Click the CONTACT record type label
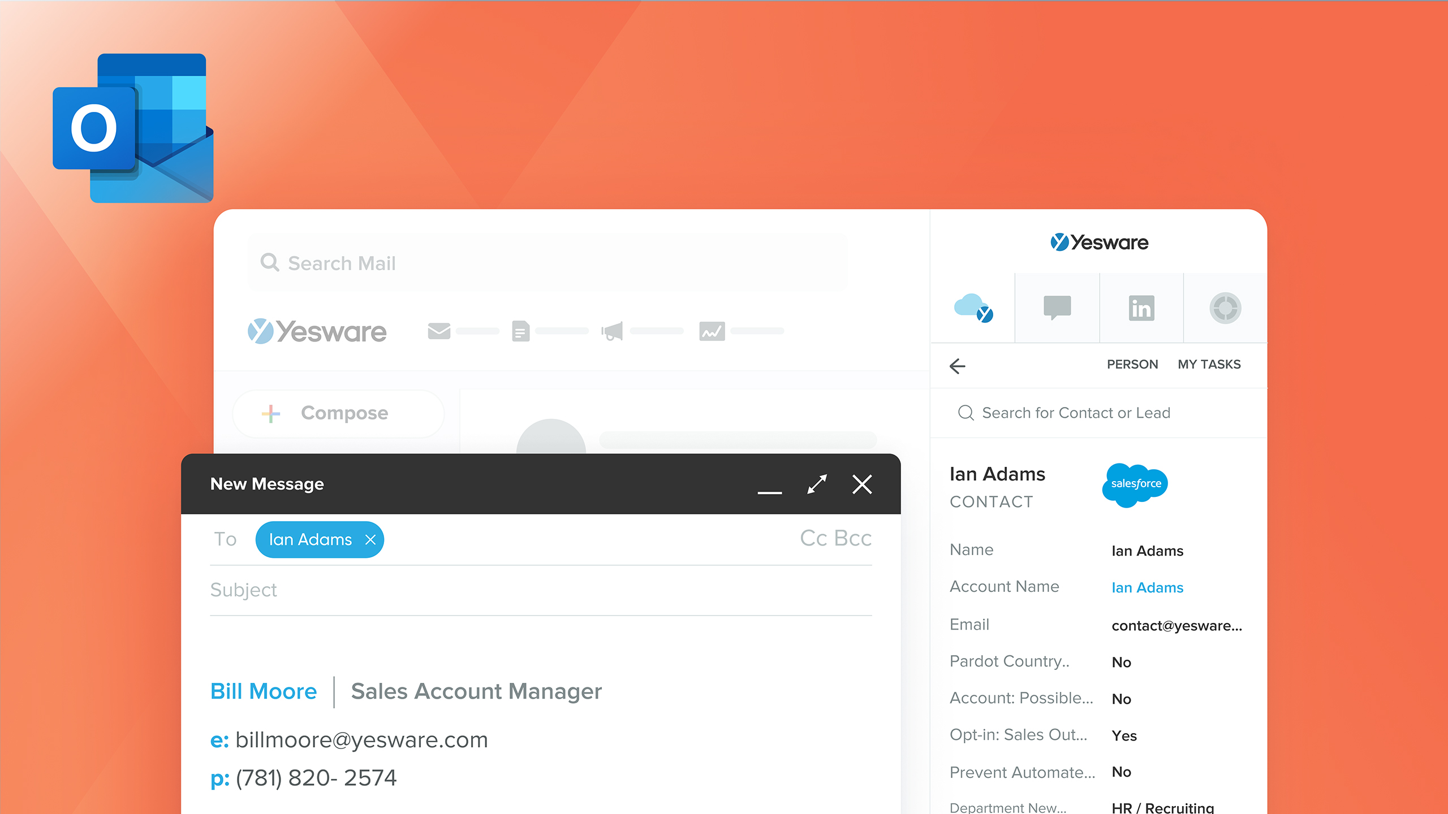 pyautogui.click(x=991, y=502)
